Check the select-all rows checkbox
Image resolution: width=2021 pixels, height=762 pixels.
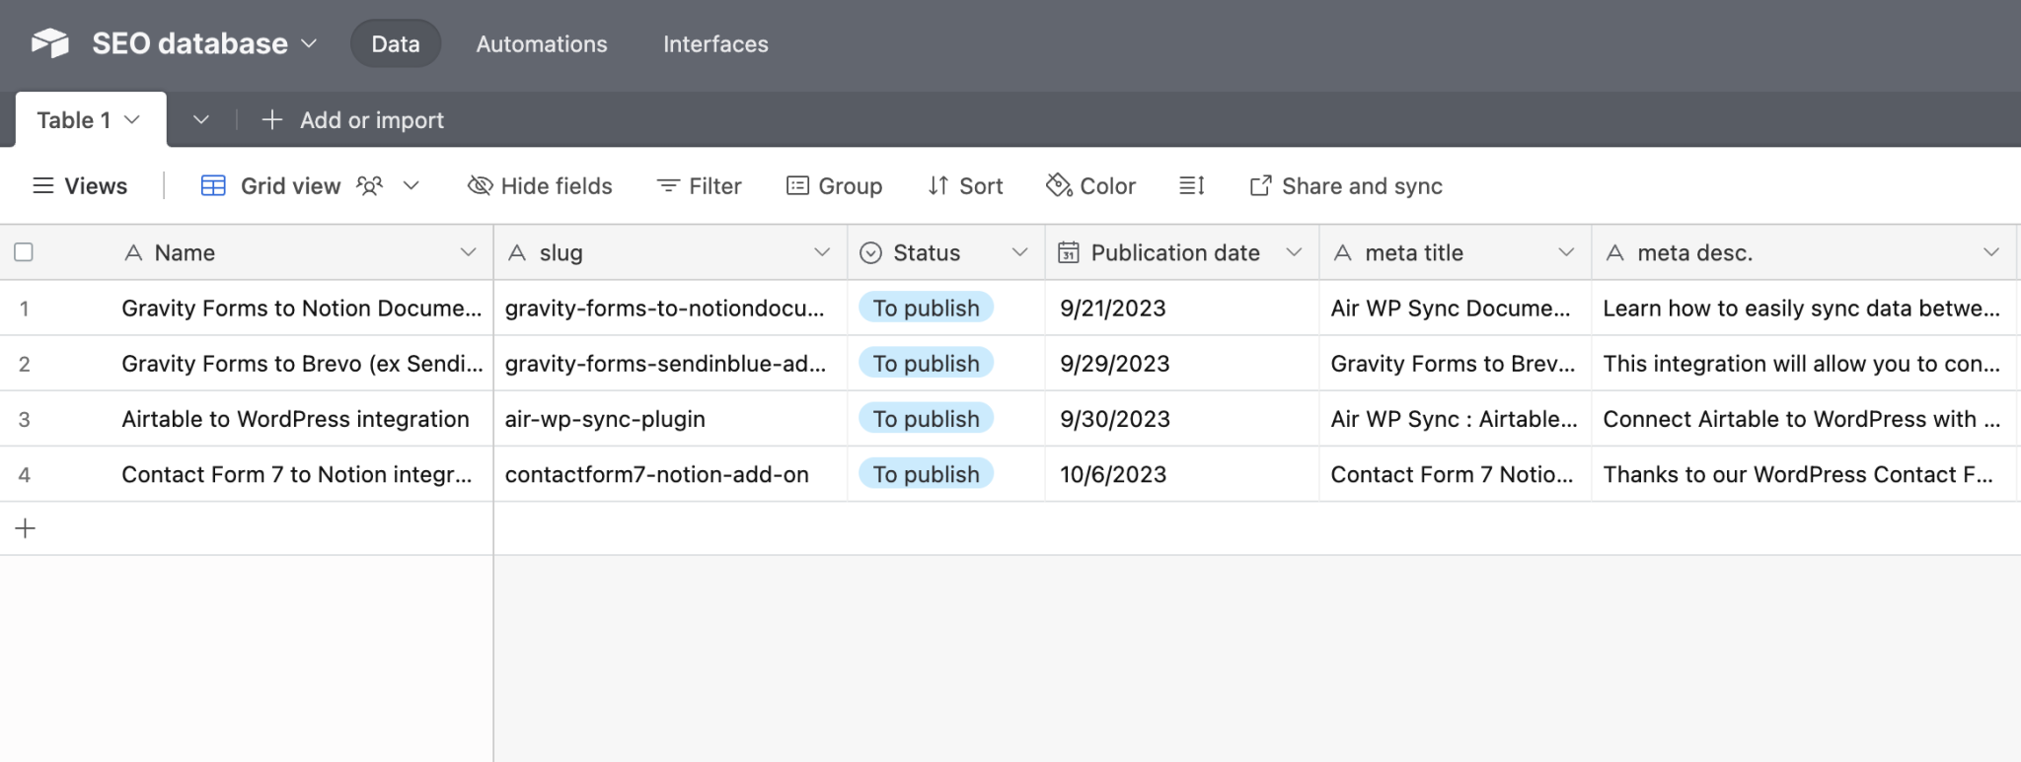click(24, 252)
